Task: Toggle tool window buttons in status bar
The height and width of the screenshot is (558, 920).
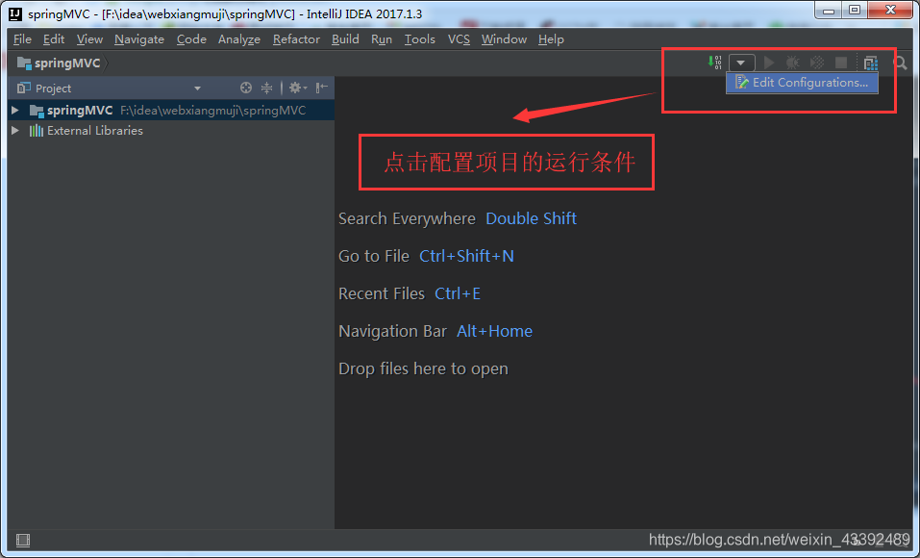Action: pyautogui.click(x=23, y=540)
